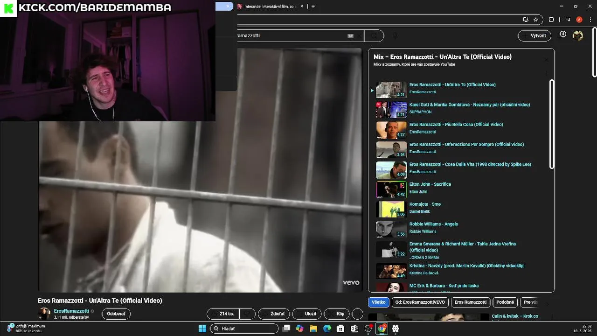Viewport: 597px width, 336px height.
Task: Open Chrome extensions puzzle icon
Action: pyautogui.click(x=551, y=20)
